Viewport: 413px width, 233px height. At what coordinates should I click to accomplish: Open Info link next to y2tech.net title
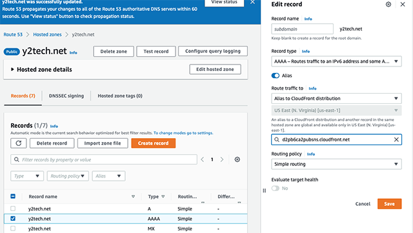click(73, 53)
